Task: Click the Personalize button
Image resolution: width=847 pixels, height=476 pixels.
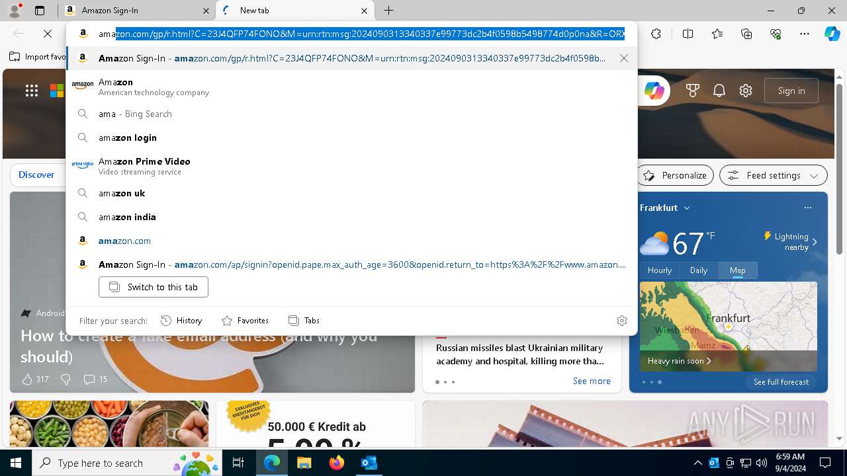Action: click(676, 175)
